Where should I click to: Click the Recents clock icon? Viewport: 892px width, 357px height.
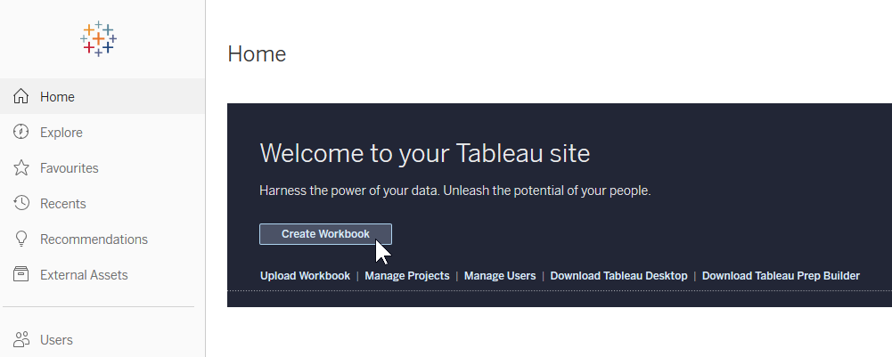(22, 203)
